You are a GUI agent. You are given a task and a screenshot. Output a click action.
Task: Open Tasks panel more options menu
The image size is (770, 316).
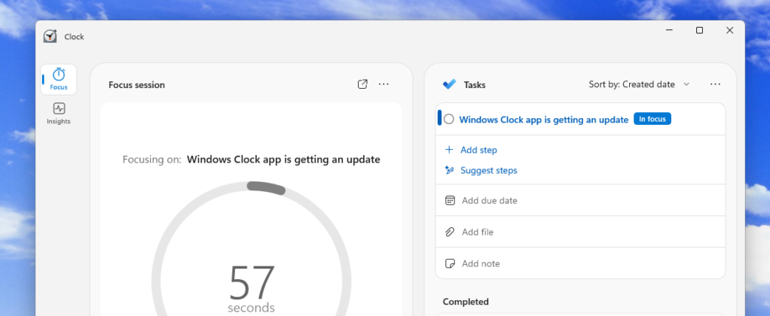(715, 84)
